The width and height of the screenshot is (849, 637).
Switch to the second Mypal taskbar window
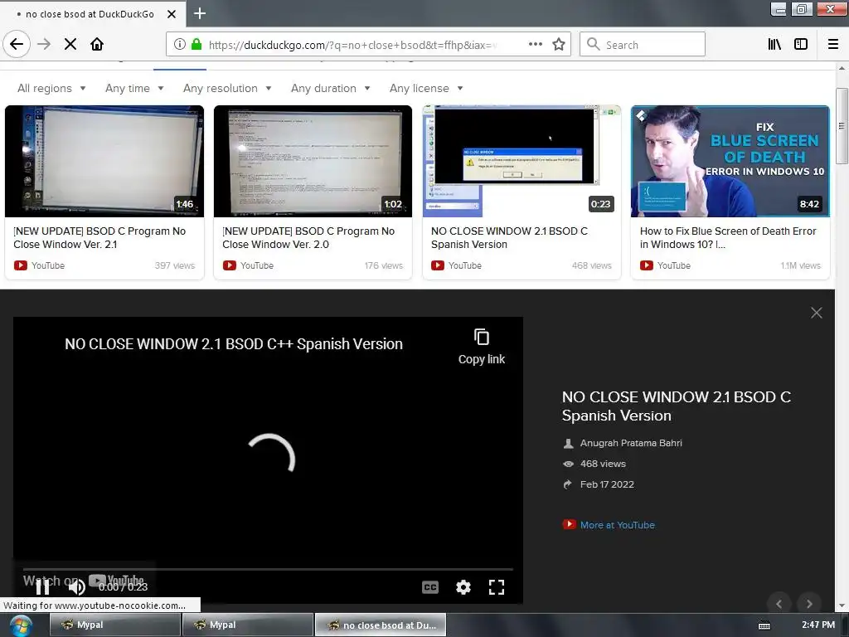(248, 625)
